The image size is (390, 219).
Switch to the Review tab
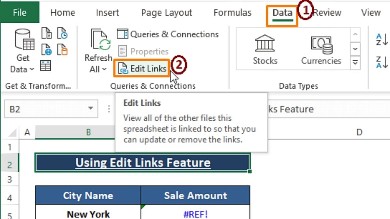pos(327,13)
